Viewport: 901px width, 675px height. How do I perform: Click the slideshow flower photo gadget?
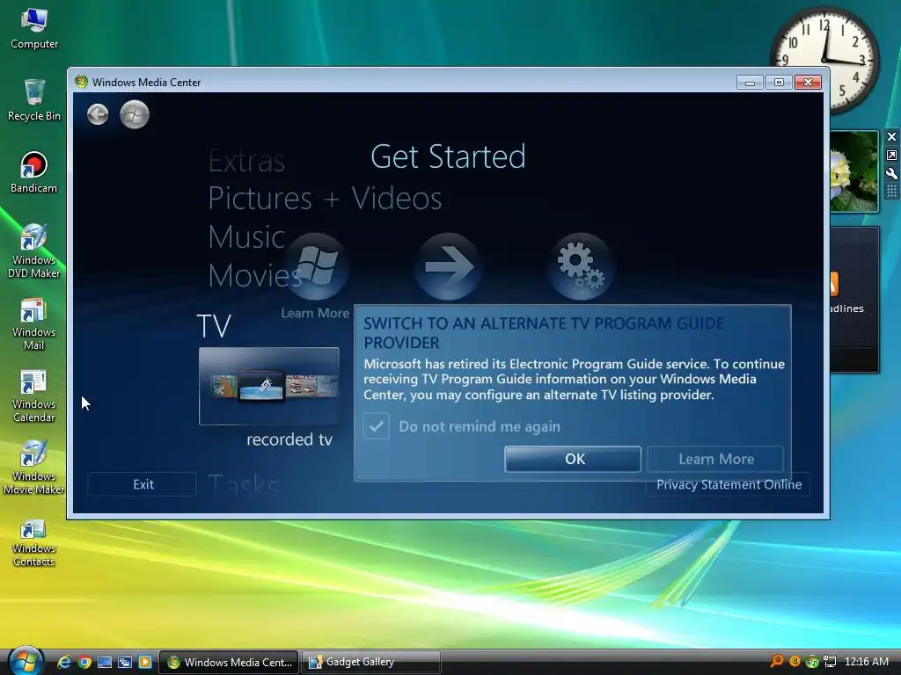coord(854,171)
